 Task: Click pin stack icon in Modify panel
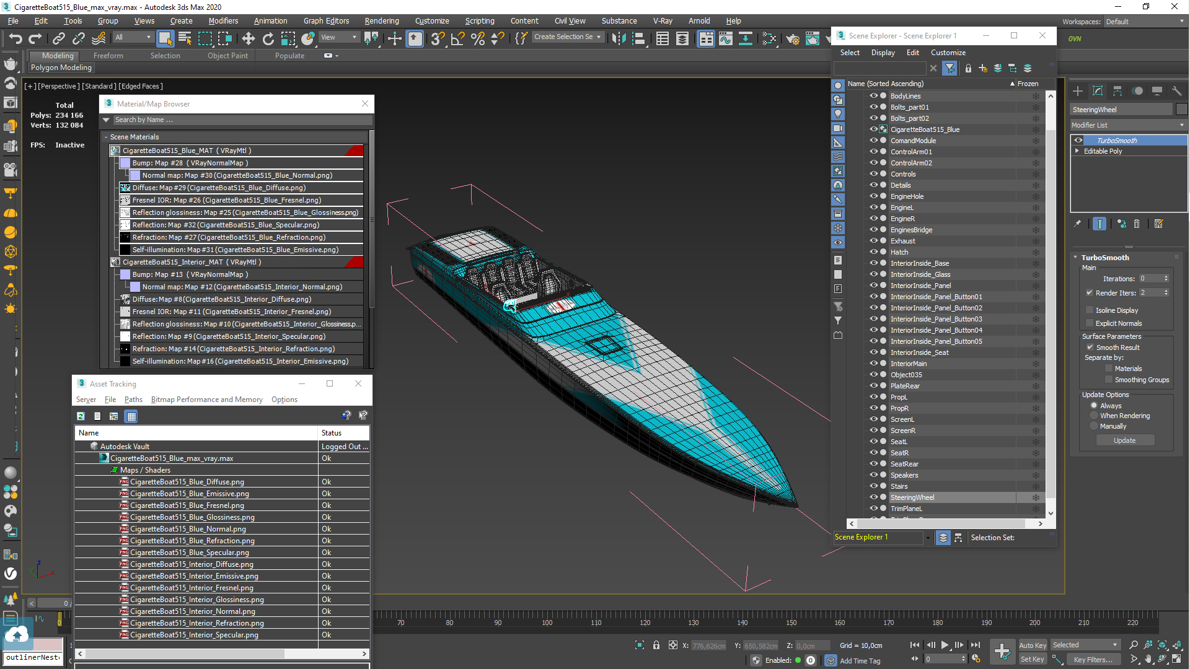(x=1077, y=224)
